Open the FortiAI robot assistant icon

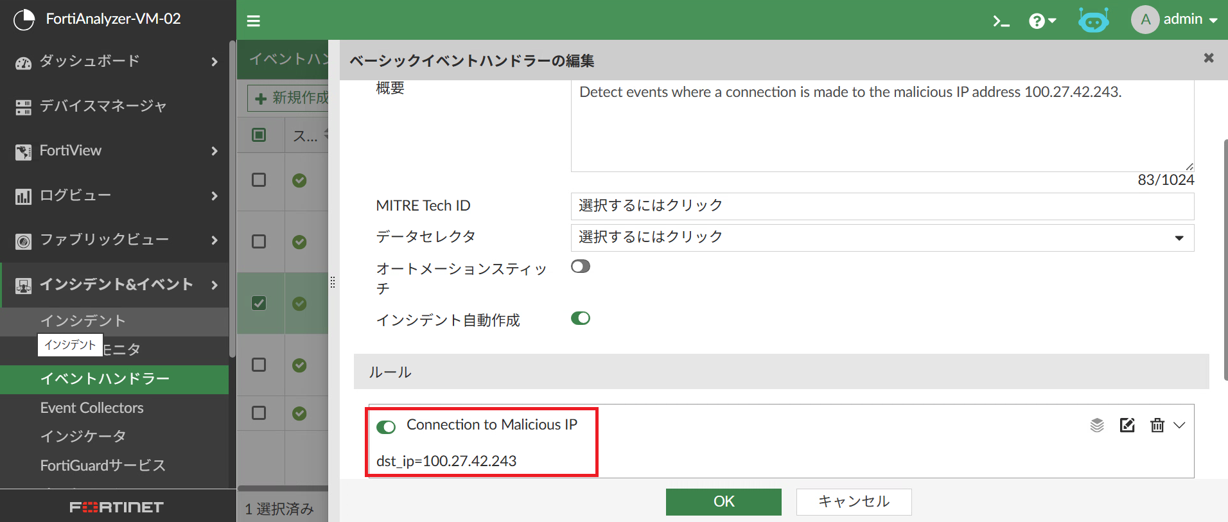[x=1093, y=21]
